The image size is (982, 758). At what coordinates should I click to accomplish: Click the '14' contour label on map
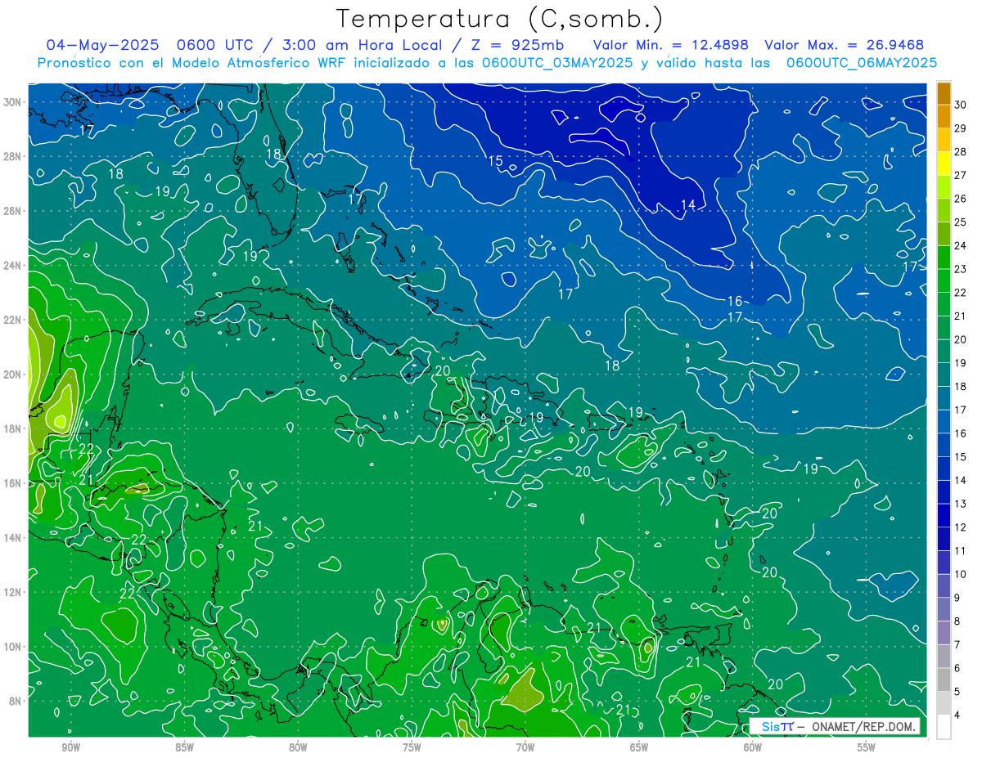688,204
